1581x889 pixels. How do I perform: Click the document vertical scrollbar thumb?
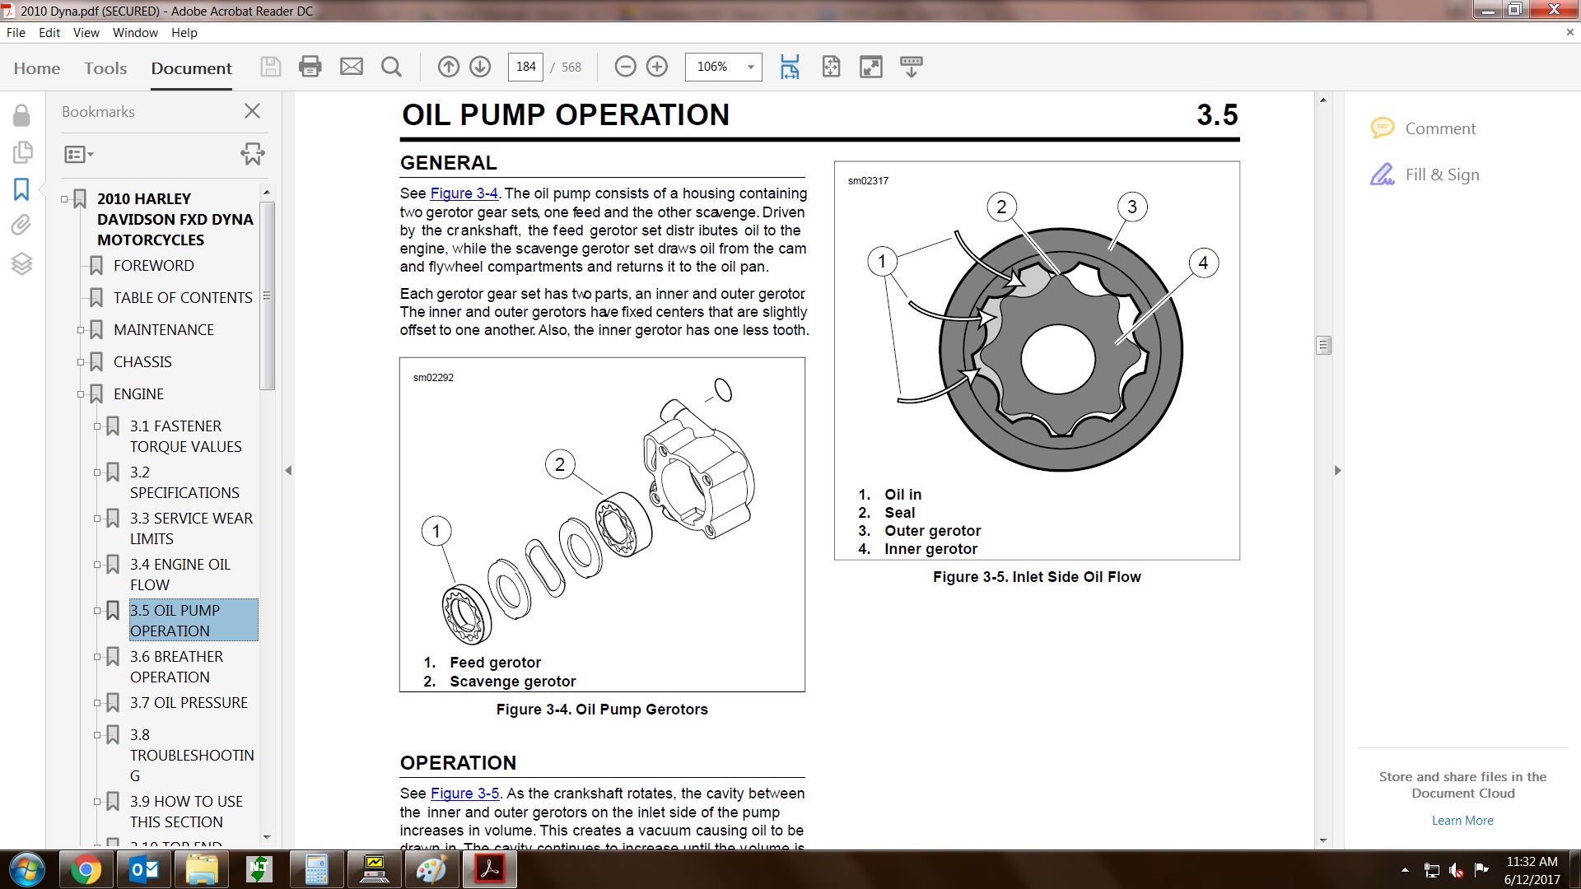[1323, 345]
